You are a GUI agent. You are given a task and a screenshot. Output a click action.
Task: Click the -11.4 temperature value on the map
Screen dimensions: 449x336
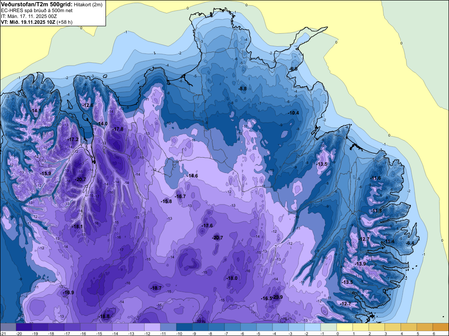point(389,242)
